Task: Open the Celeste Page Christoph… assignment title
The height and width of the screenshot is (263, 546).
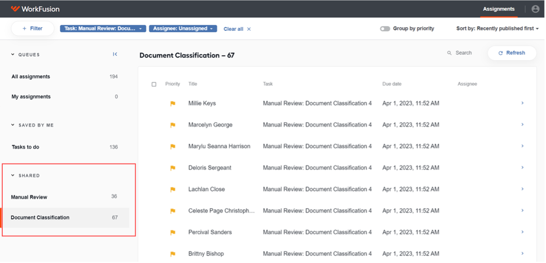Action: click(222, 211)
